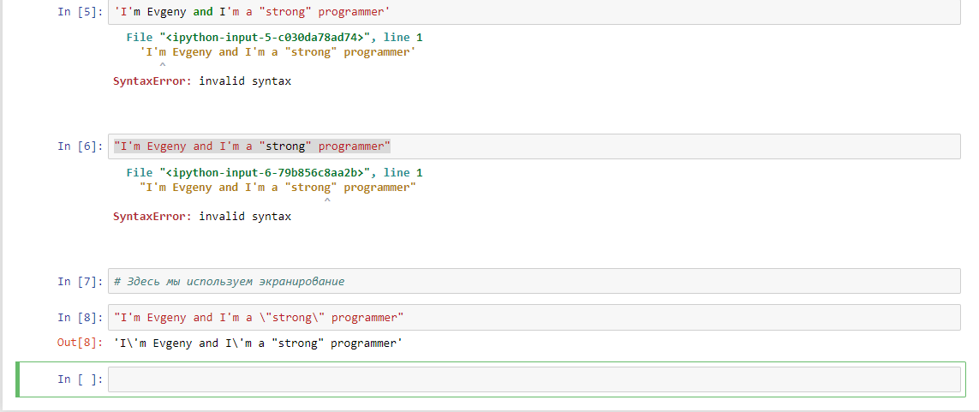Click the SyntaxError message under cell 6
This screenshot has height=412, width=979.
click(202, 217)
